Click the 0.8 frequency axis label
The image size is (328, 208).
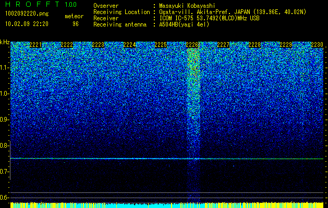click(4, 146)
